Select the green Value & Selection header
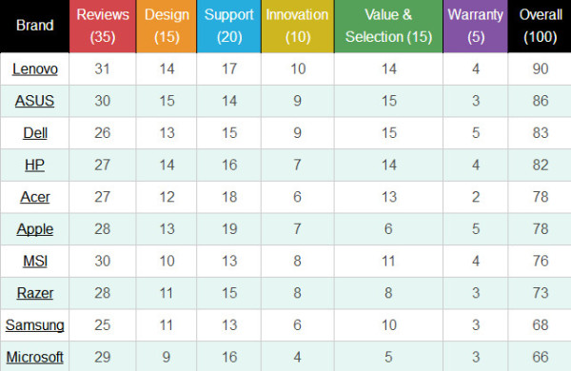The image size is (571, 371). pos(388,27)
